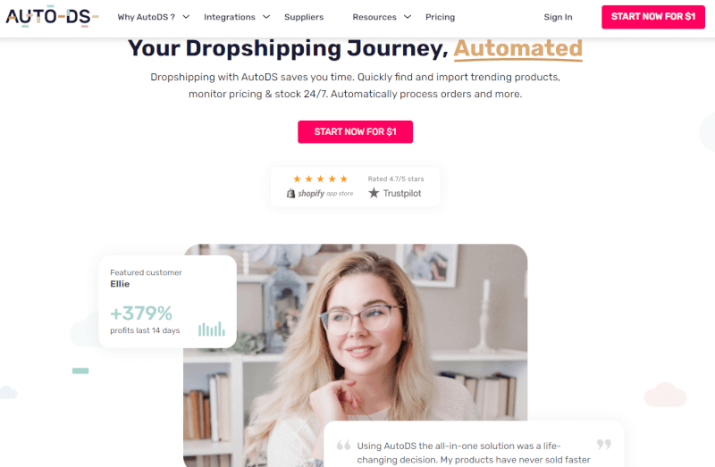Click the AutoDS logo
This screenshot has width=715, height=467.
coord(52,17)
